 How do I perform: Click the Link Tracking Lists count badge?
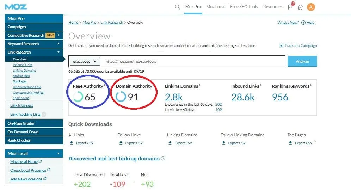(x=44, y=114)
